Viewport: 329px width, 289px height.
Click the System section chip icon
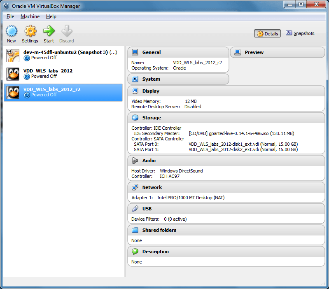tap(135, 79)
